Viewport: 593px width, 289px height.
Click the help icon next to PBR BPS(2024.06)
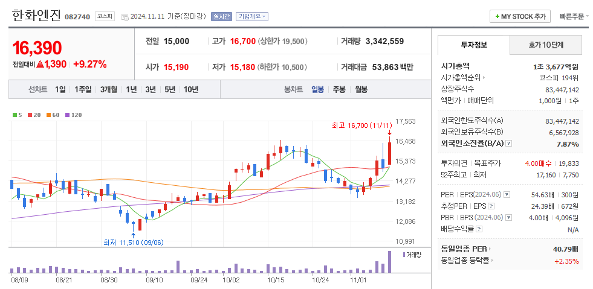[x=509, y=217]
